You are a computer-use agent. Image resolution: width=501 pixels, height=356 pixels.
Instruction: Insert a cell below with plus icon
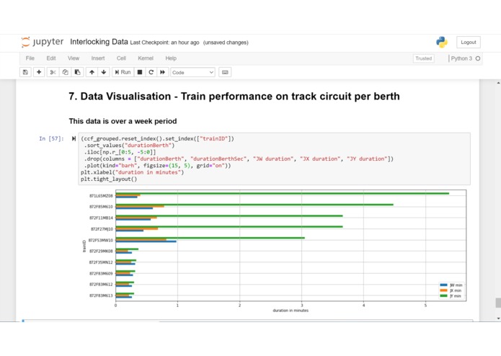[x=39, y=72]
